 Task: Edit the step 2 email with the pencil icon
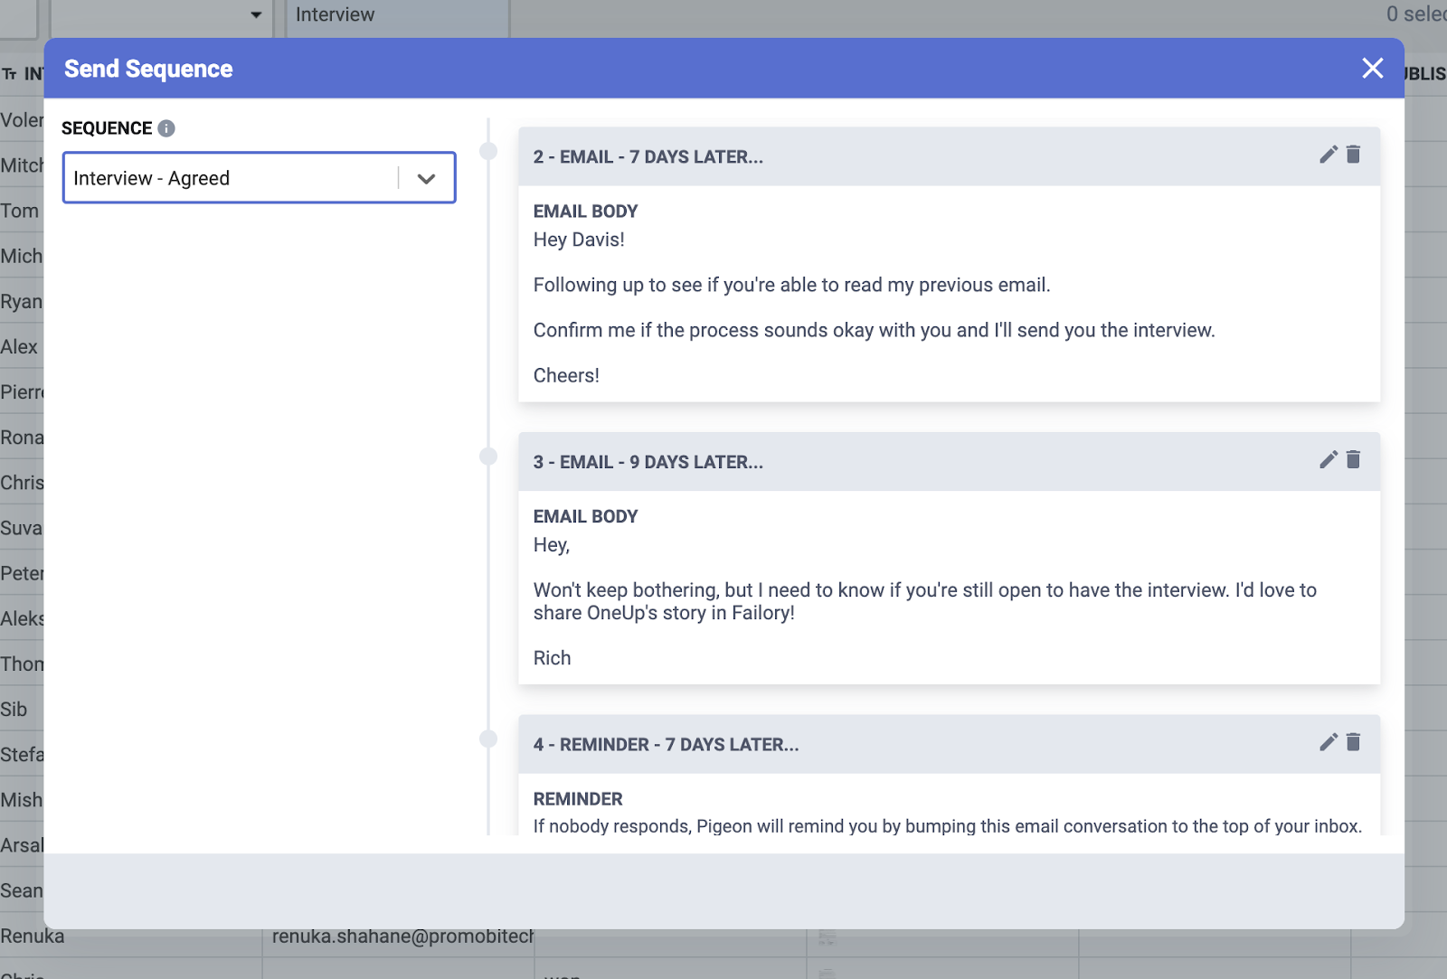click(x=1327, y=155)
